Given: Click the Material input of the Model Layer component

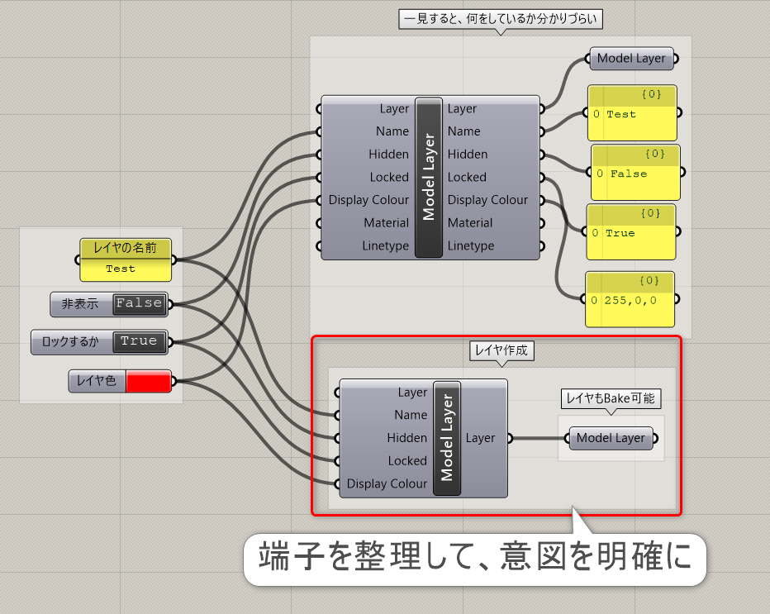Looking at the screenshot, I should tap(386, 223).
